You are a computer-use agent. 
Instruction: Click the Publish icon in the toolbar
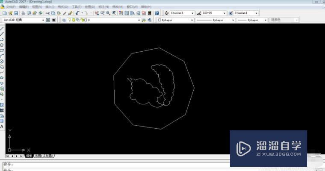34,13
